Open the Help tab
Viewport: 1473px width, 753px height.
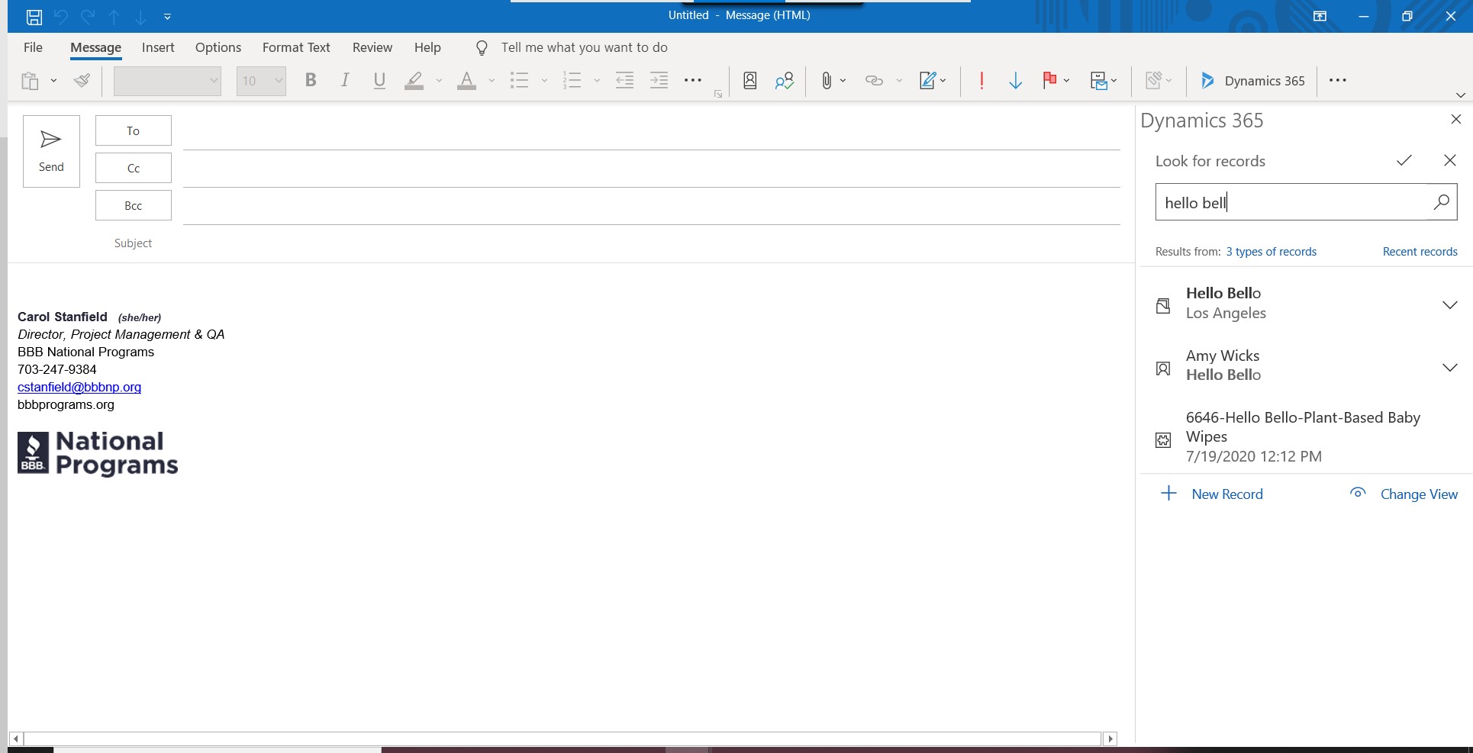(427, 47)
